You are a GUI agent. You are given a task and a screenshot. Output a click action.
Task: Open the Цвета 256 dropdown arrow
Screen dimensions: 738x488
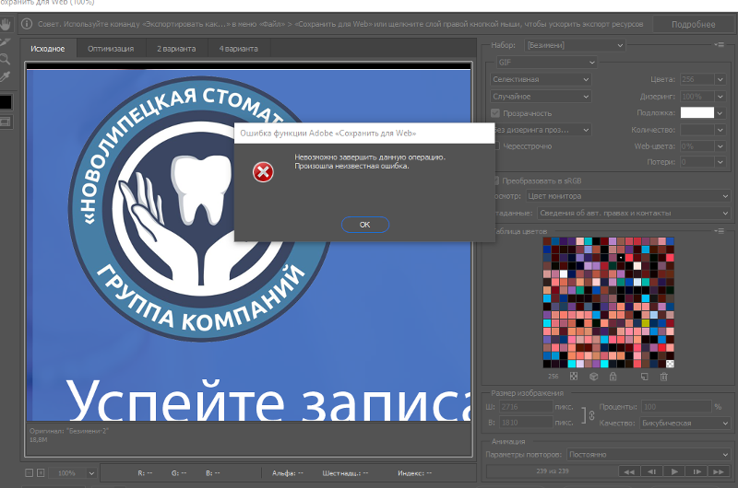tap(720, 79)
